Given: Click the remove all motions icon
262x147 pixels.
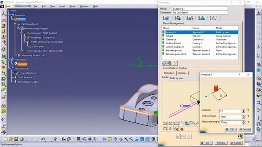Looking at the screenshot, I should [181, 129].
